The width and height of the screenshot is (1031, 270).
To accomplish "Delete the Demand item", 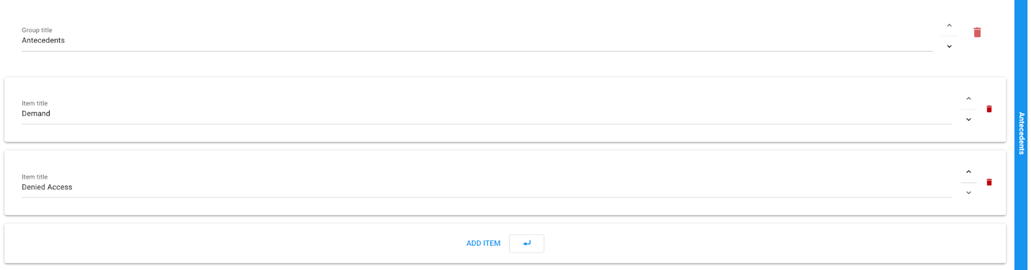I will pyautogui.click(x=989, y=109).
